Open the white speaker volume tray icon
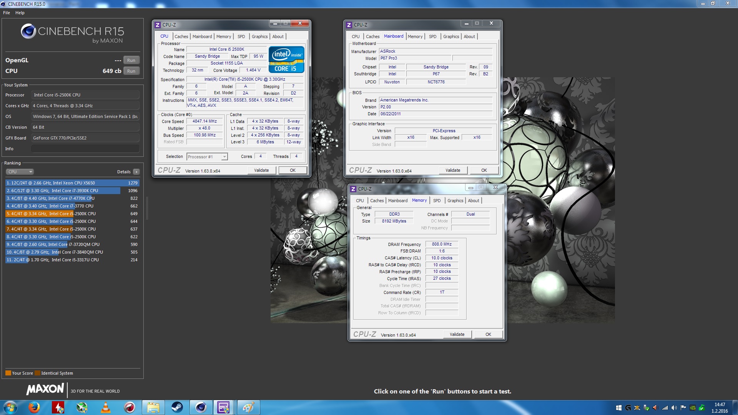 click(674, 408)
